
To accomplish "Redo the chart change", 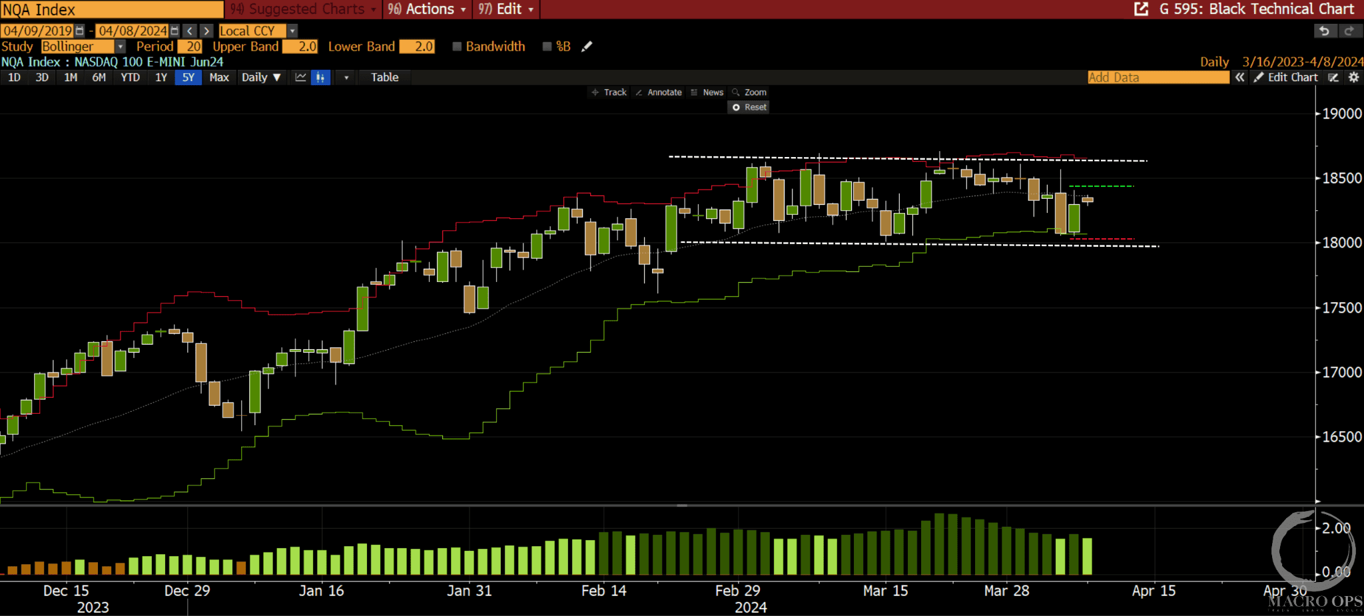I will click(x=1349, y=31).
